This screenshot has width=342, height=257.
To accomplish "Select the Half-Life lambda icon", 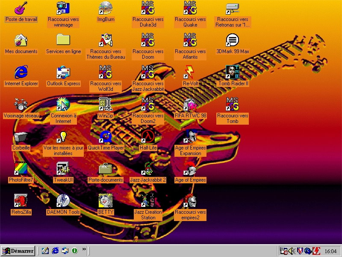I will click(x=148, y=136).
